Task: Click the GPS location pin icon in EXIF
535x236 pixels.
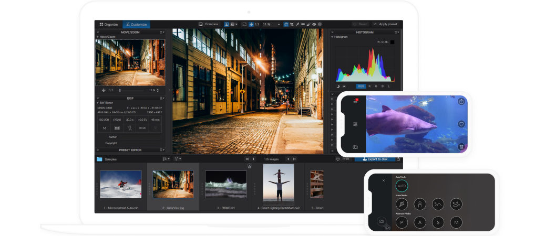Action: [x=155, y=128]
